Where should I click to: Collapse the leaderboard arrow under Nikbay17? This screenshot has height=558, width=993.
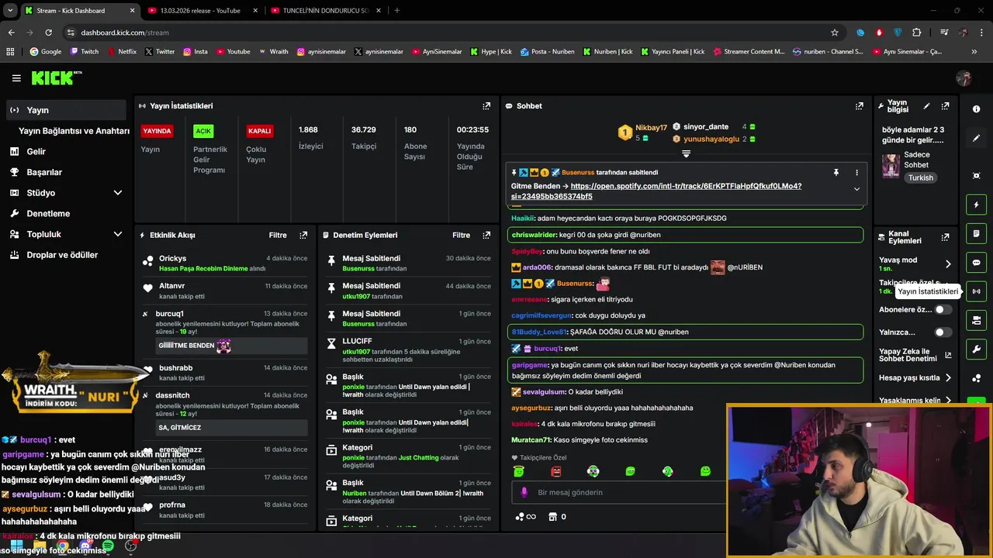click(x=686, y=153)
